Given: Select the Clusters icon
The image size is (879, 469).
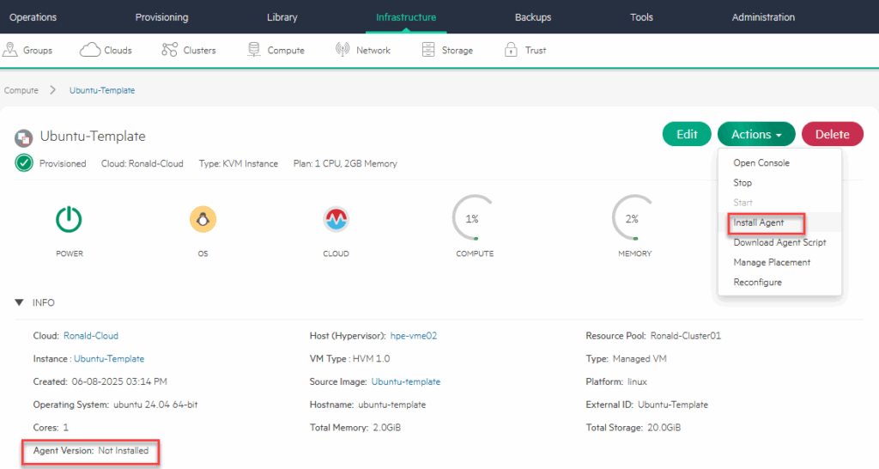Looking at the screenshot, I should [x=169, y=50].
